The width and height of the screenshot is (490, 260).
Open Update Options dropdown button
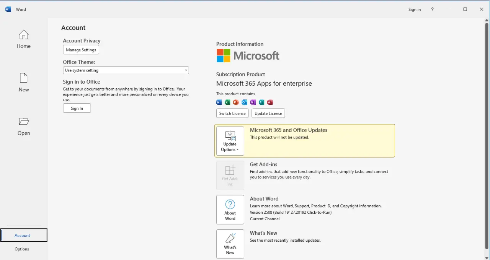230,141
